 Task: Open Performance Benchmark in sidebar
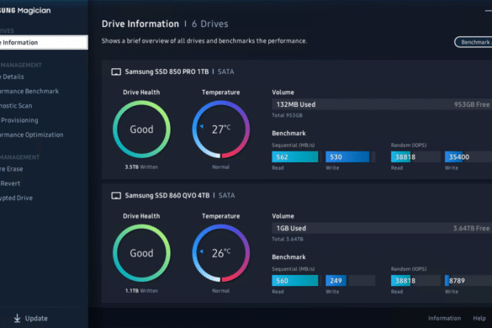point(29,92)
